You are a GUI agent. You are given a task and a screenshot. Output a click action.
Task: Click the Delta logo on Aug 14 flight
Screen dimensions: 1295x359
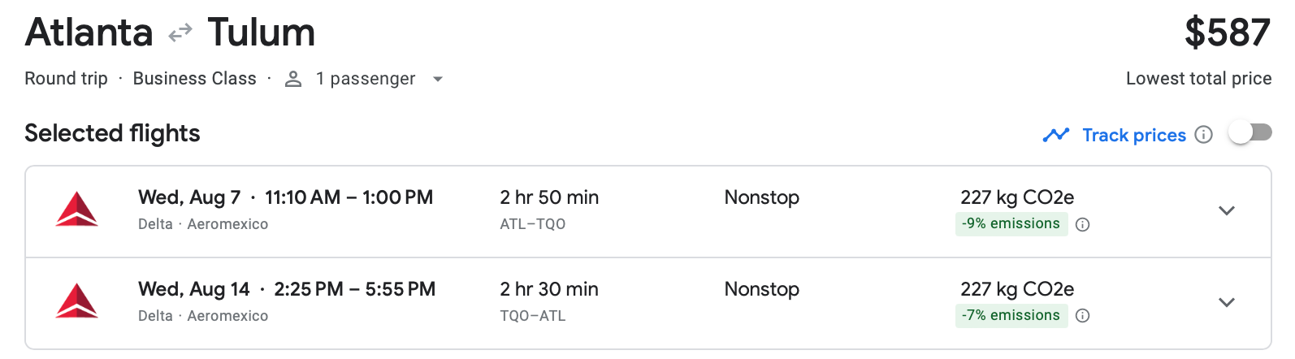click(x=77, y=301)
